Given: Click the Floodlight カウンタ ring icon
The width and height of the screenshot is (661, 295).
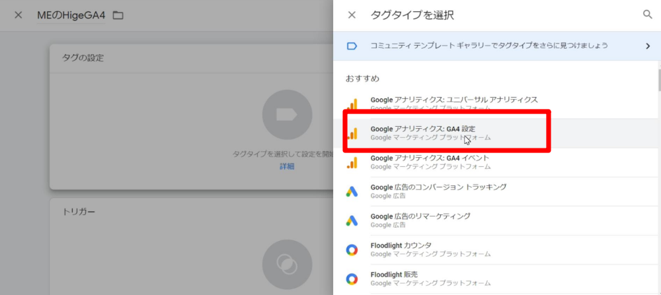Looking at the screenshot, I should click(352, 250).
